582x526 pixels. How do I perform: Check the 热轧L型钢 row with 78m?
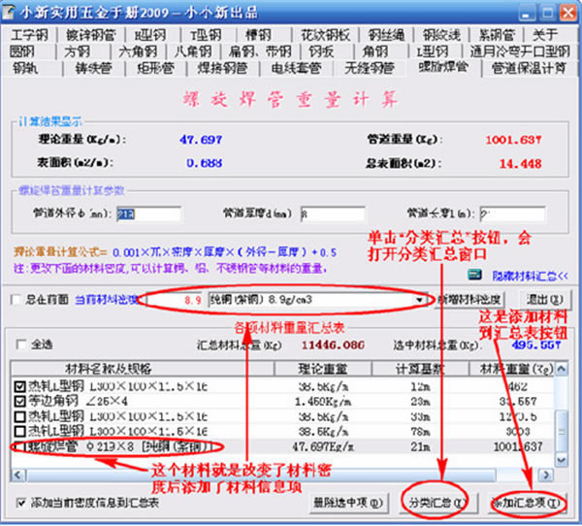tap(19, 431)
